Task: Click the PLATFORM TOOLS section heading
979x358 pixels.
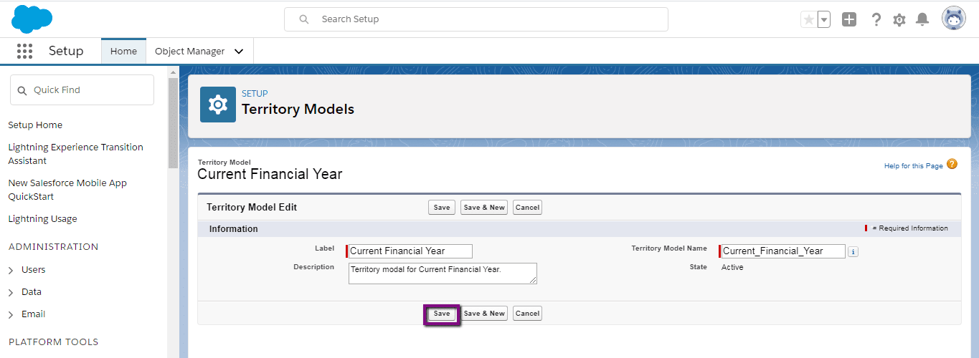Action: [x=53, y=342]
